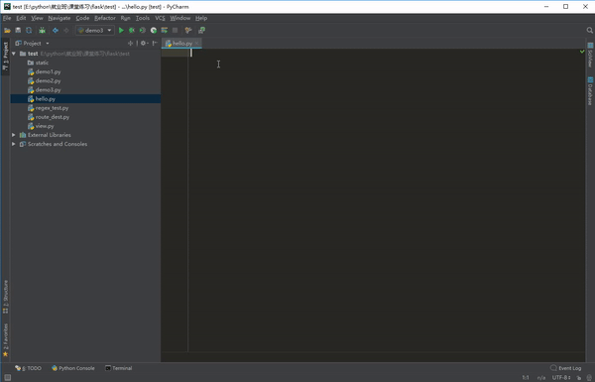Open the Event Log
Viewport: 595px width, 382px height.
point(566,368)
